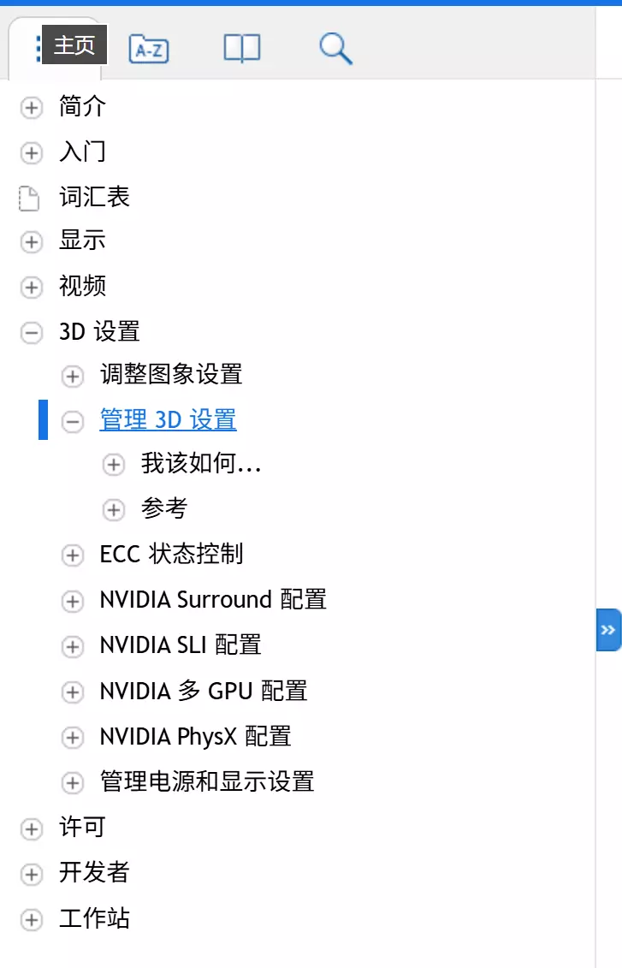
Task: Select the NVIDIA PhysX 配置 item
Action: coord(195,736)
